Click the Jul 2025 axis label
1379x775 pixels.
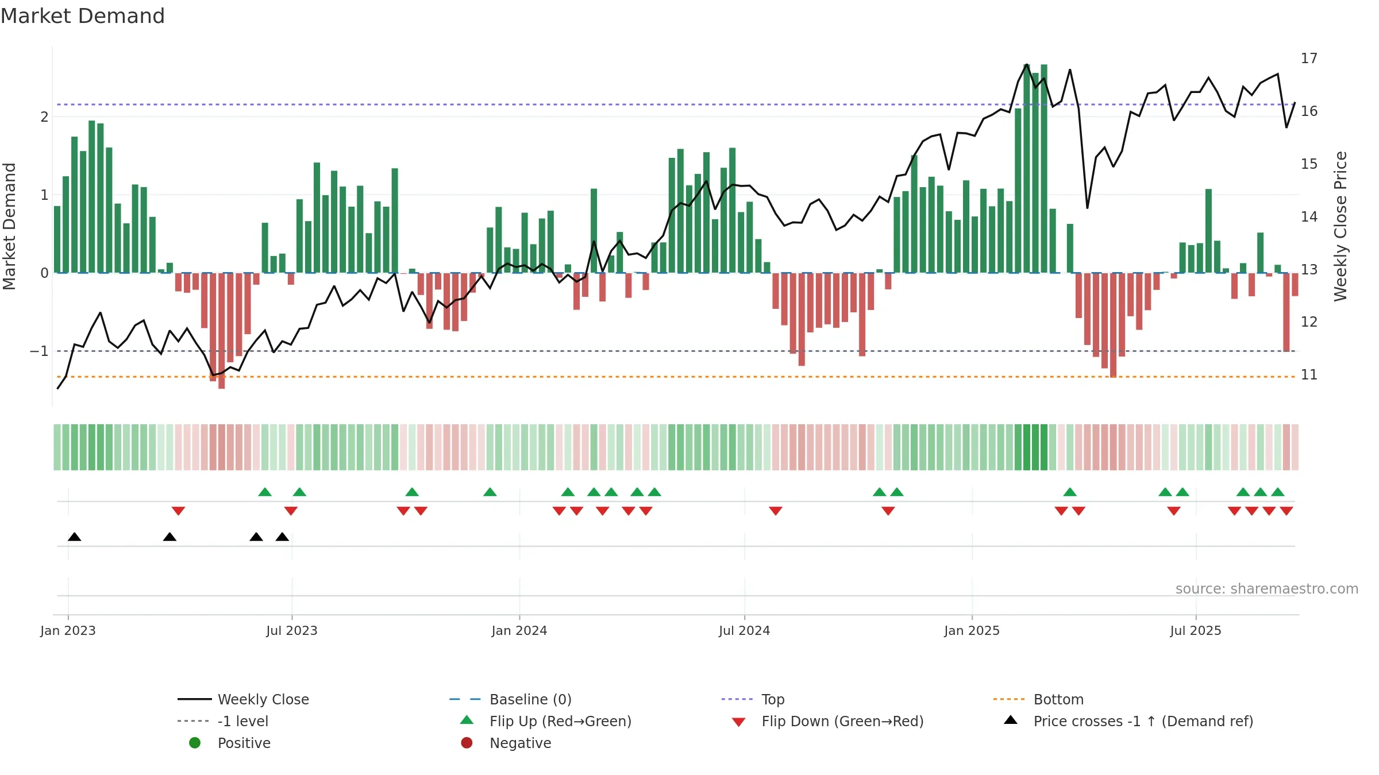(1196, 630)
